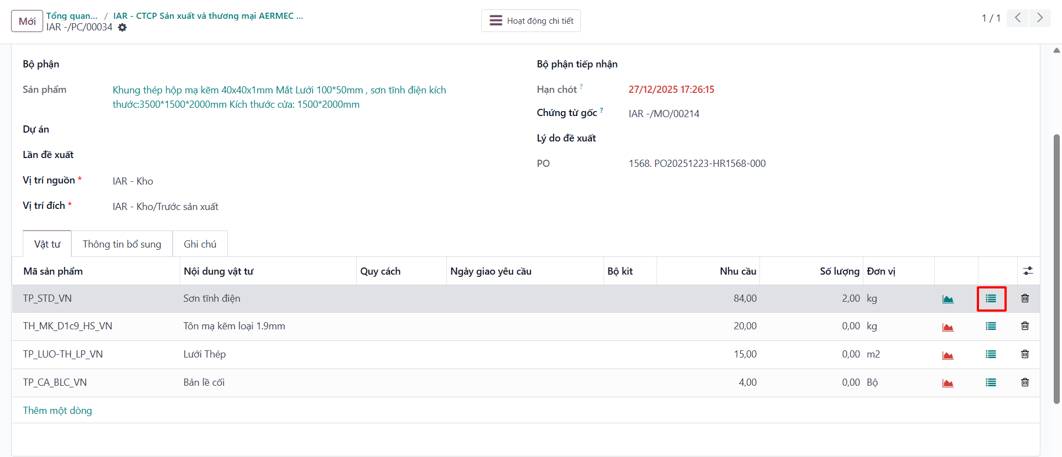Screen dimensions: 1062x457
Task: Open forecast chart for Tôn mạ kẽm row
Action: [948, 327]
